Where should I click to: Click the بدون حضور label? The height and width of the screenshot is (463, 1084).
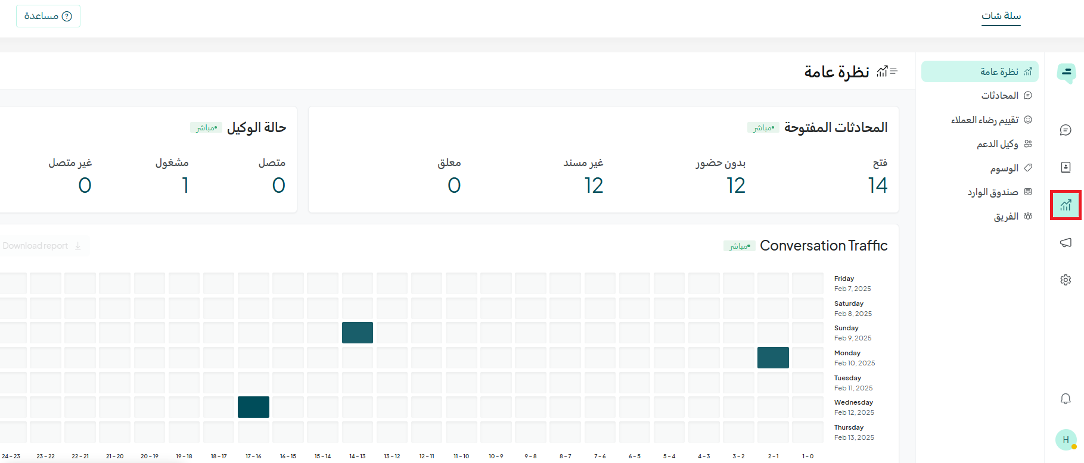pyautogui.click(x=720, y=162)
